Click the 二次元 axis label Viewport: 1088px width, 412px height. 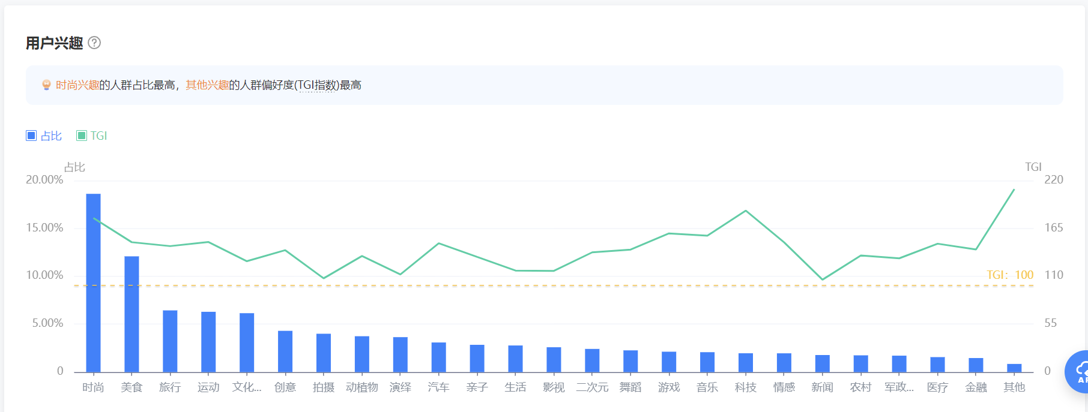click(x=592, y=387)
